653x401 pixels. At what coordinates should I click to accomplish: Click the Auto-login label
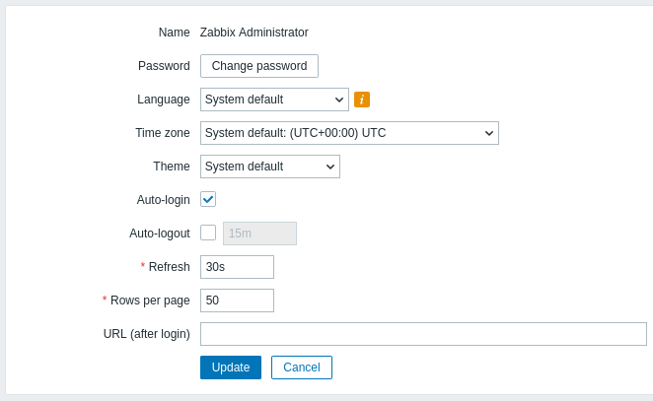pos(164,200)
